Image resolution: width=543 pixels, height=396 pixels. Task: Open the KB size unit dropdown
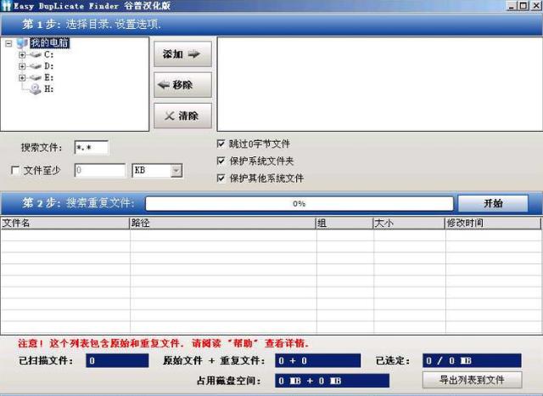click(176, 170)
